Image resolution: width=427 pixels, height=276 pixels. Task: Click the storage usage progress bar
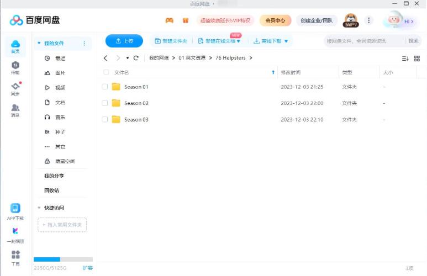coord(63,259)
